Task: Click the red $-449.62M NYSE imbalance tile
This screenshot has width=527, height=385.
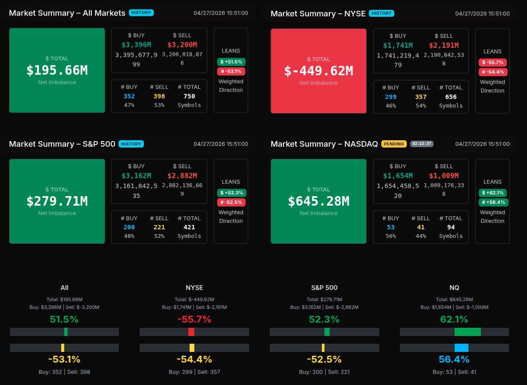Action: (318, 71)
